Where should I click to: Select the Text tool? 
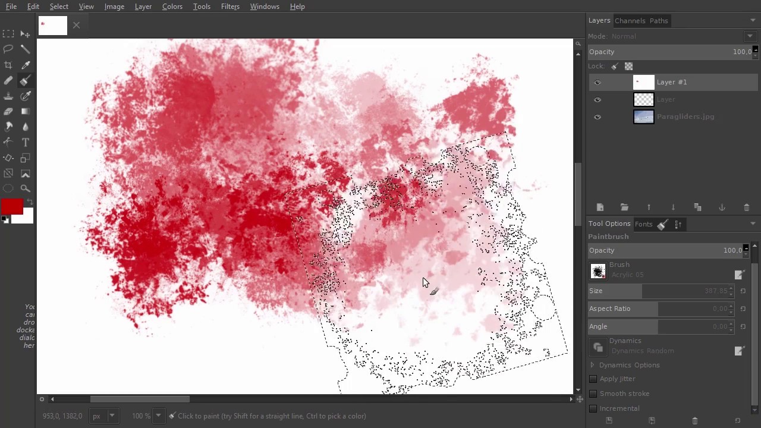(x=26, y=142)
